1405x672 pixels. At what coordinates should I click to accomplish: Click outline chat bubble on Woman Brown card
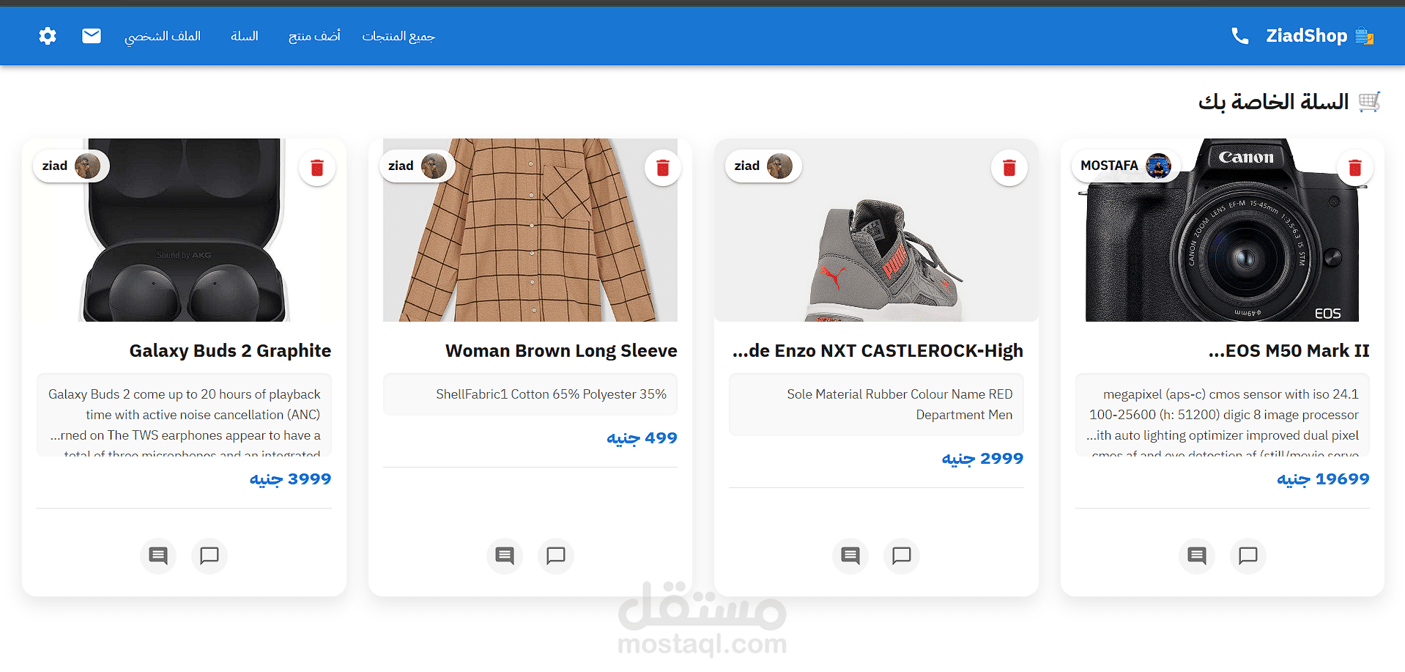pos(556,555)
